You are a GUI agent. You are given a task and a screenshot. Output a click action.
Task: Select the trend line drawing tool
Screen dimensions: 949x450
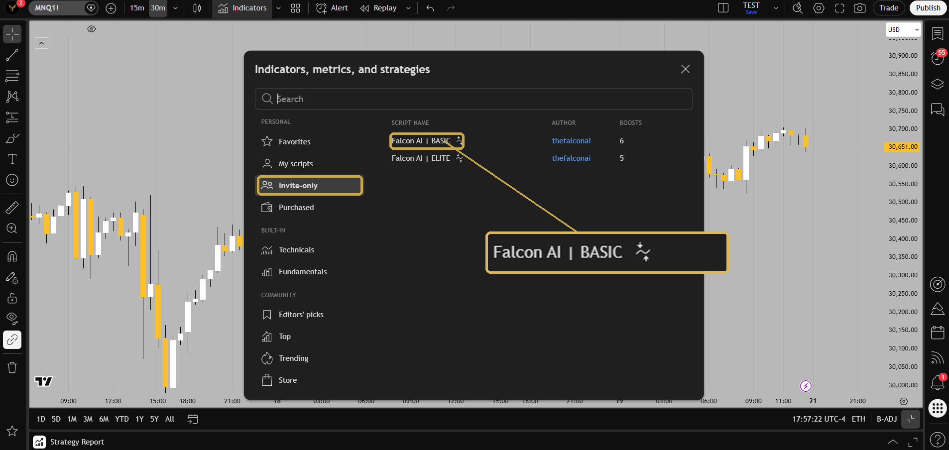[12, 55]
